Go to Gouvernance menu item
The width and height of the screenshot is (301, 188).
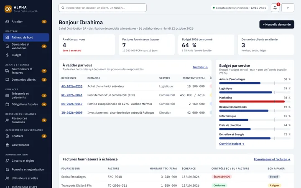tap(26, 145)
